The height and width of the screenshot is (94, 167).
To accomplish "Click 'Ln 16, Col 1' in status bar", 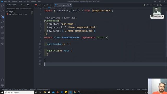I will pos(121,89).
